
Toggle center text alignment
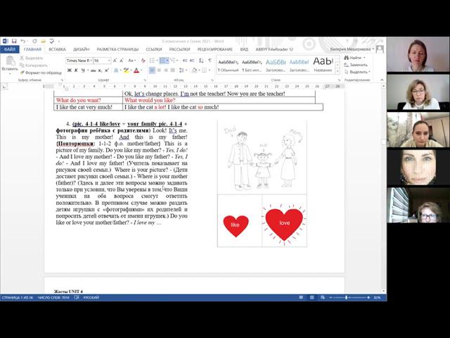pyautogui.click(x=159, y=70)
